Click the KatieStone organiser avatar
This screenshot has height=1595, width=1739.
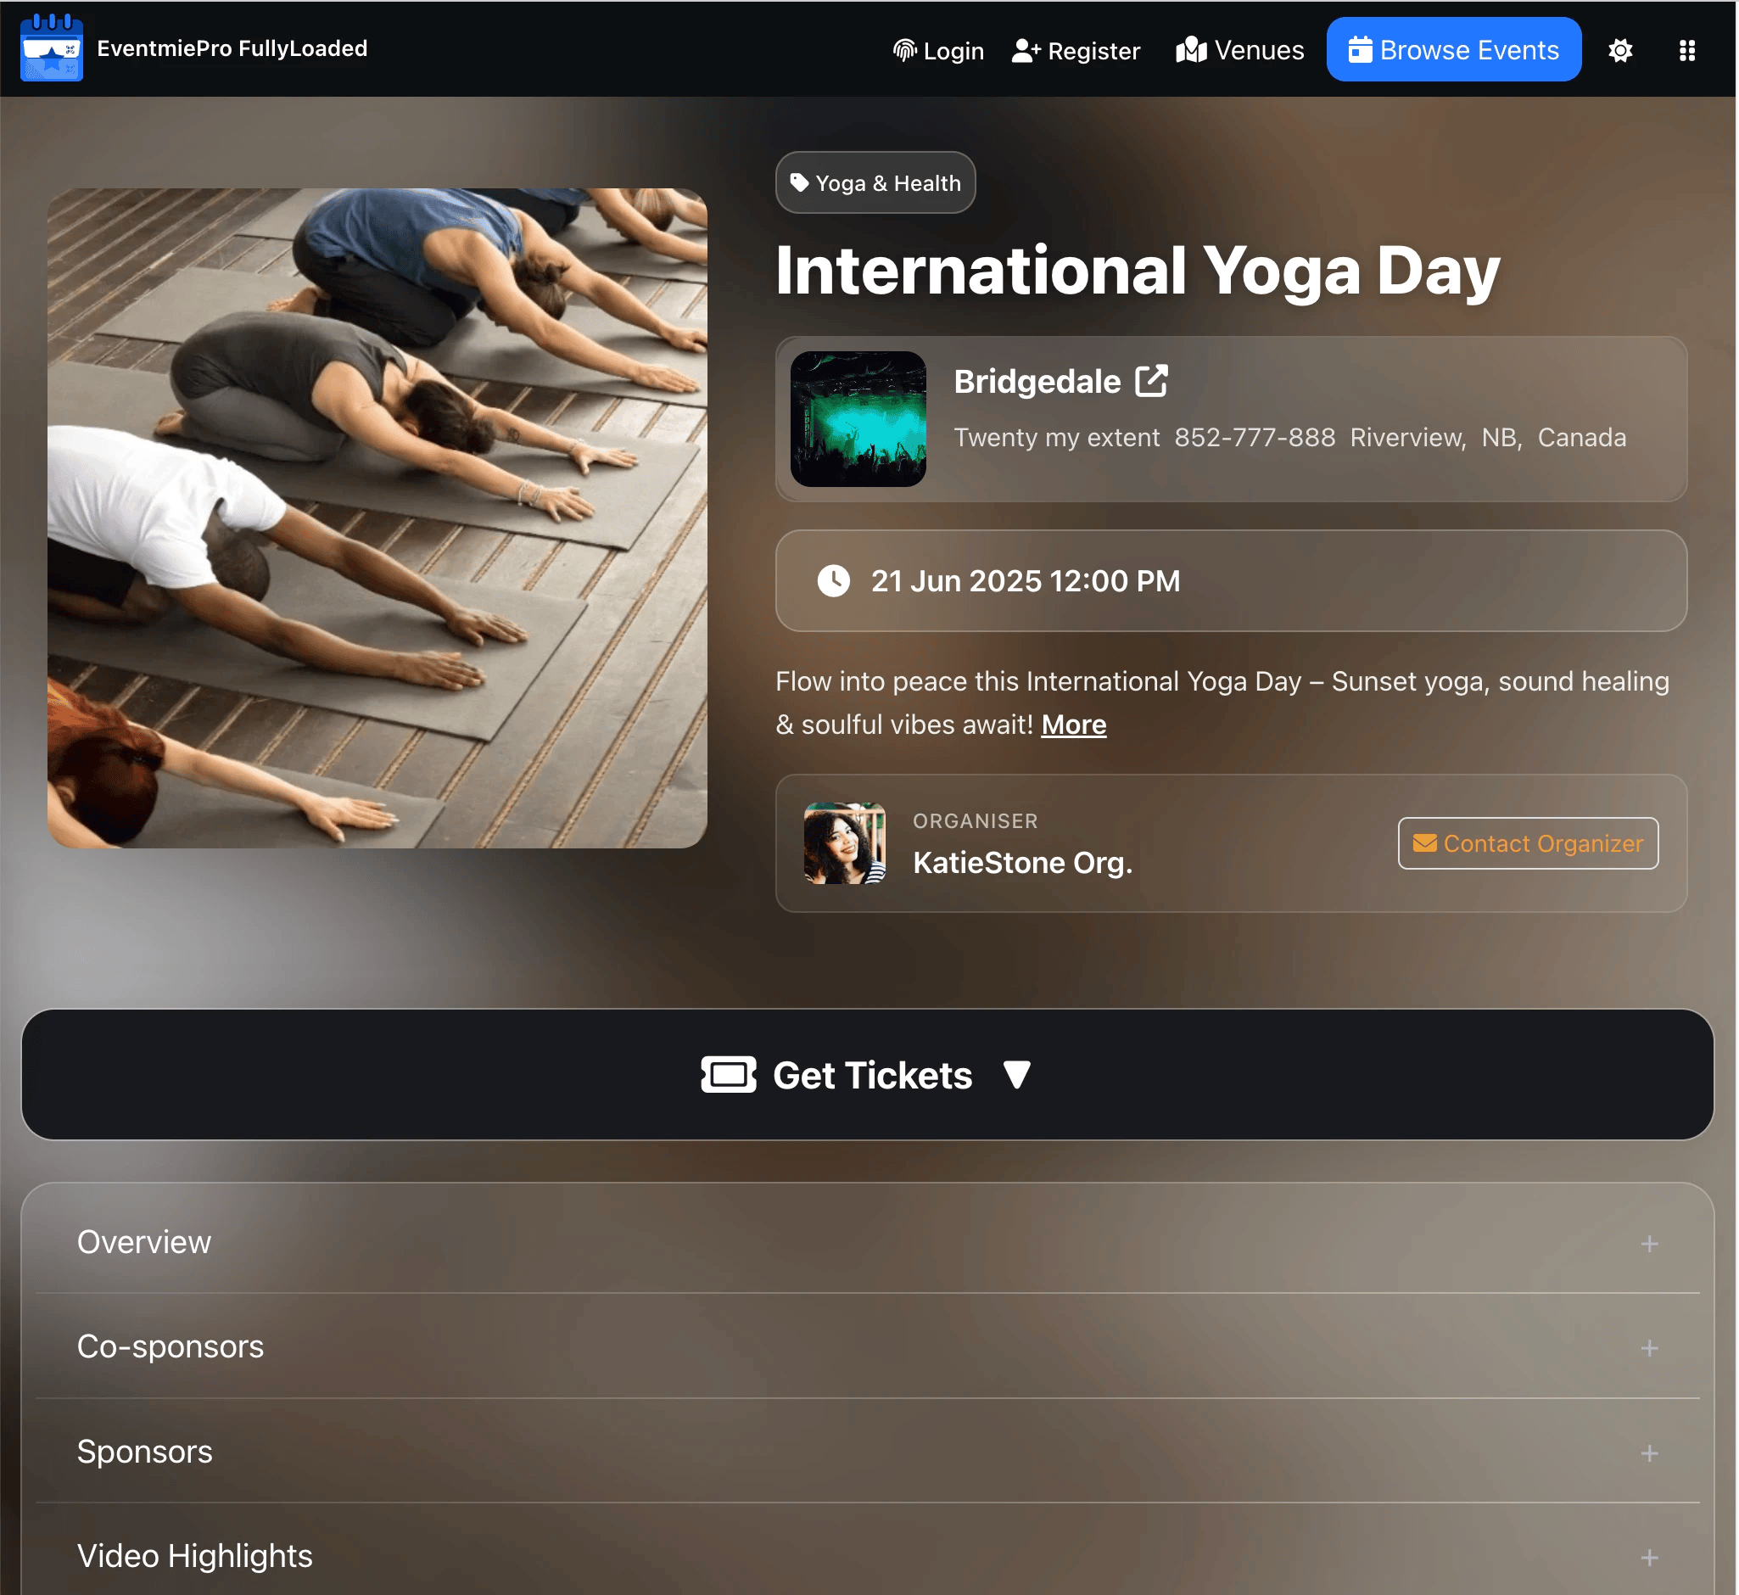[846, 844]
